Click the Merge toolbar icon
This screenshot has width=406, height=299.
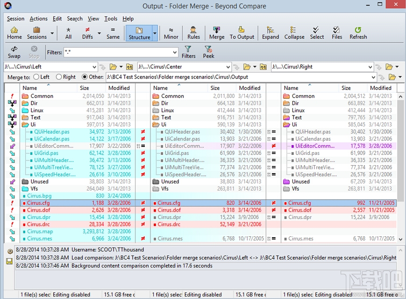(x=217, y=33)
